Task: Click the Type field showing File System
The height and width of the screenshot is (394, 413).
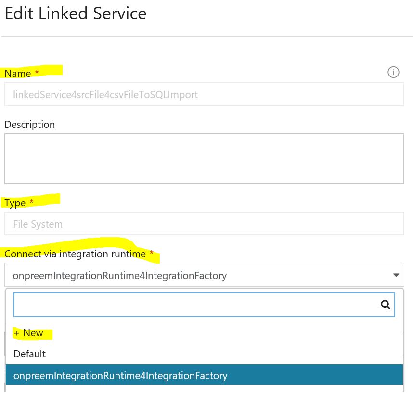Action: point(204,224)
